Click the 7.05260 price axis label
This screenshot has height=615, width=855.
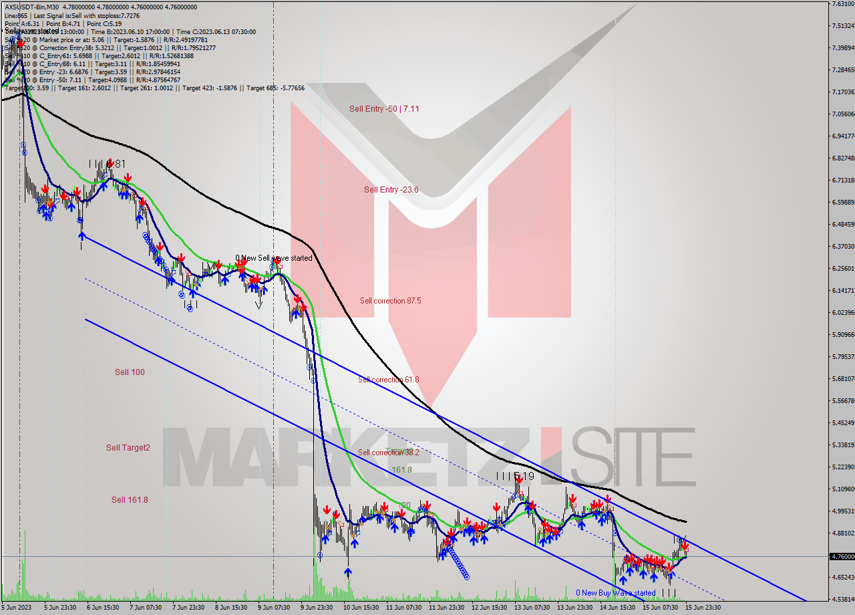click(842, 114)
